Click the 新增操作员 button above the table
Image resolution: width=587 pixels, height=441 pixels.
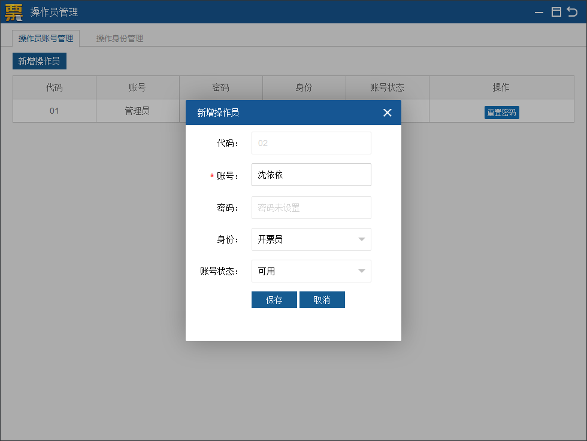(x=39, y=61)
